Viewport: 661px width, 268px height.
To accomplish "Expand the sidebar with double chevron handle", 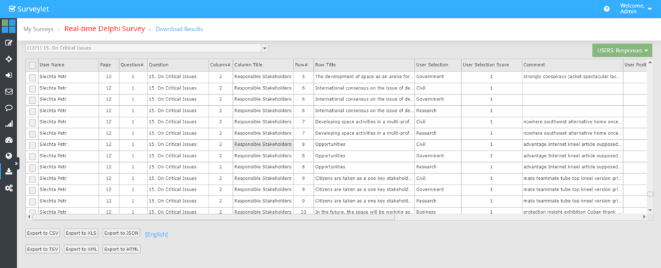I will tap(16, 164).
